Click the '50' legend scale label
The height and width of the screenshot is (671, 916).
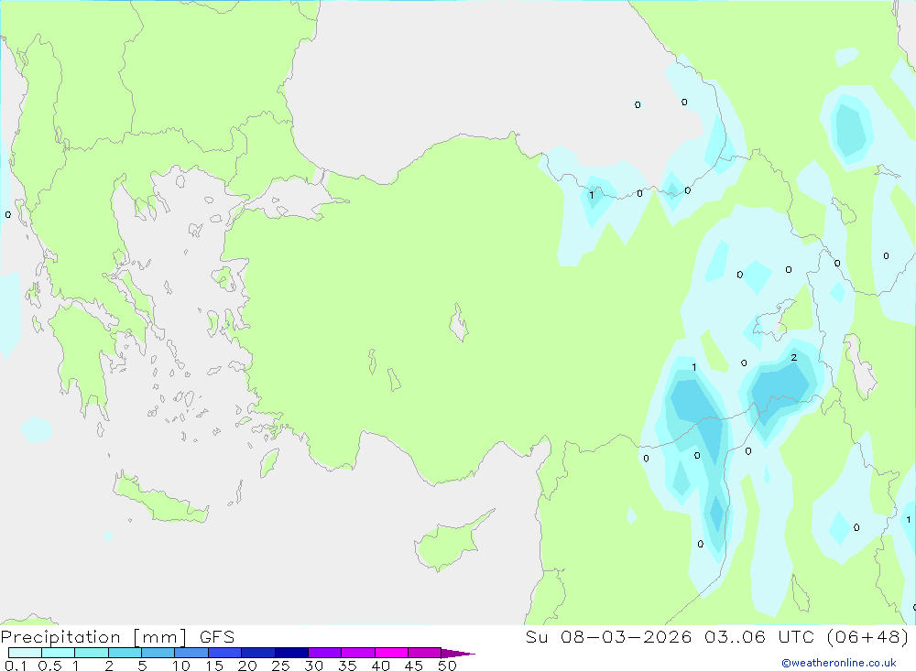(x=448, y=666)
